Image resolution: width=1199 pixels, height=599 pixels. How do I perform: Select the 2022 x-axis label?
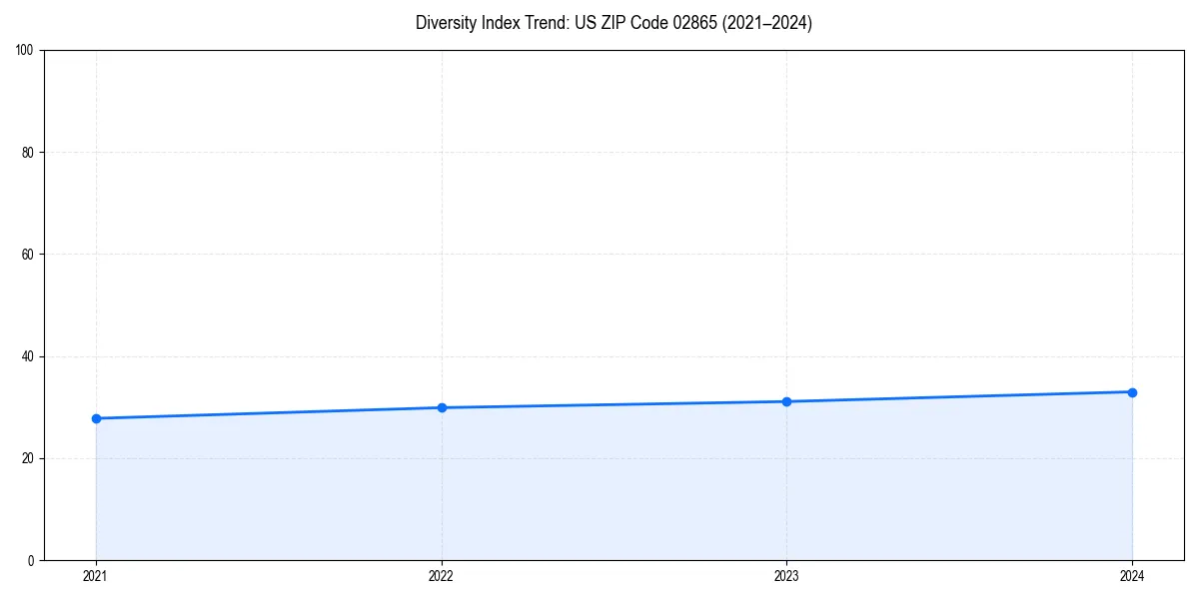click(441, 576)
